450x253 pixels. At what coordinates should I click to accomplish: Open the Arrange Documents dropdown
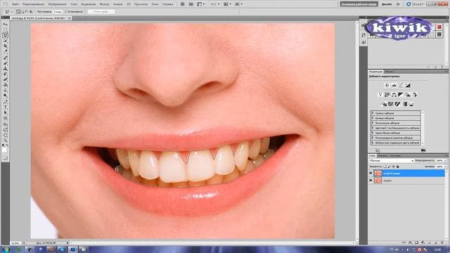(228, 4)
